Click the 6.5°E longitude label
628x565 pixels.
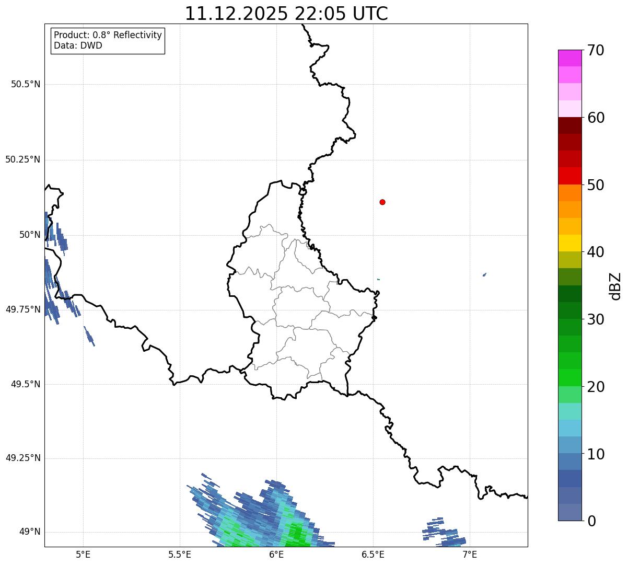pos(373,554)
